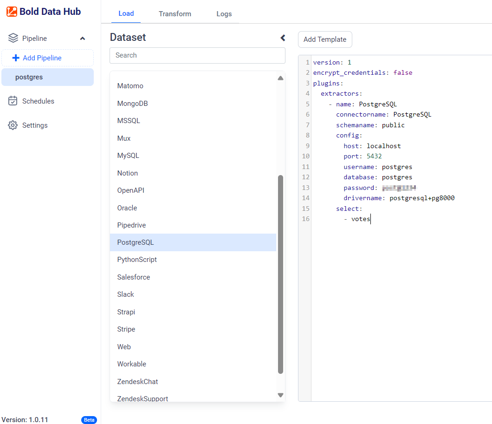Click the Add Template button
Screen dimensions: 492x424
point(325,39)
